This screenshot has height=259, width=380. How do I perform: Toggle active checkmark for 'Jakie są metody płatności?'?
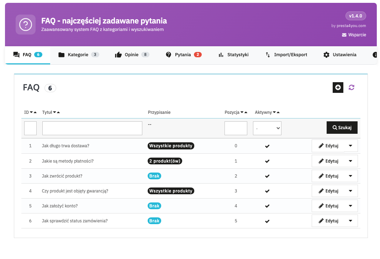[267, 161]
